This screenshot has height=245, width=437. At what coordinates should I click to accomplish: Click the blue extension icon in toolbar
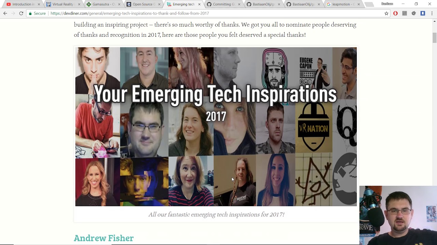[423, 13]
